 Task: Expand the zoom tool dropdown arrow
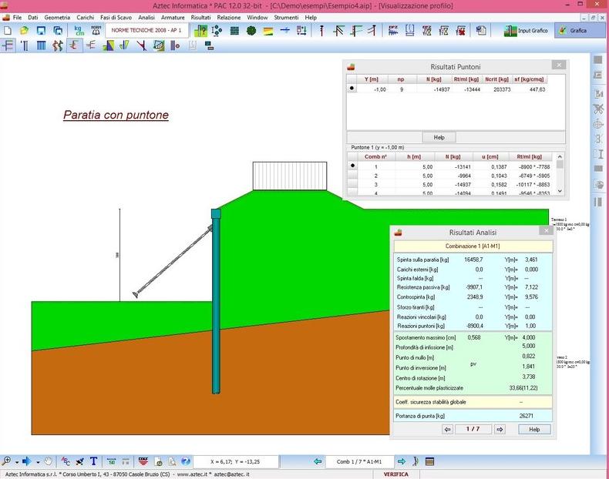[15, 461]
